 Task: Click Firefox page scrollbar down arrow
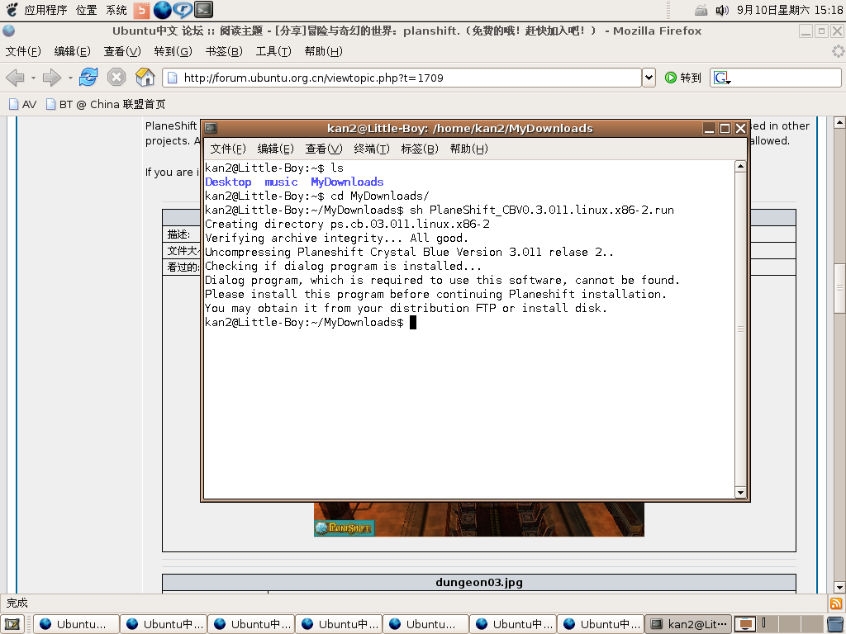pyautogui.click(x=839, y=587)
